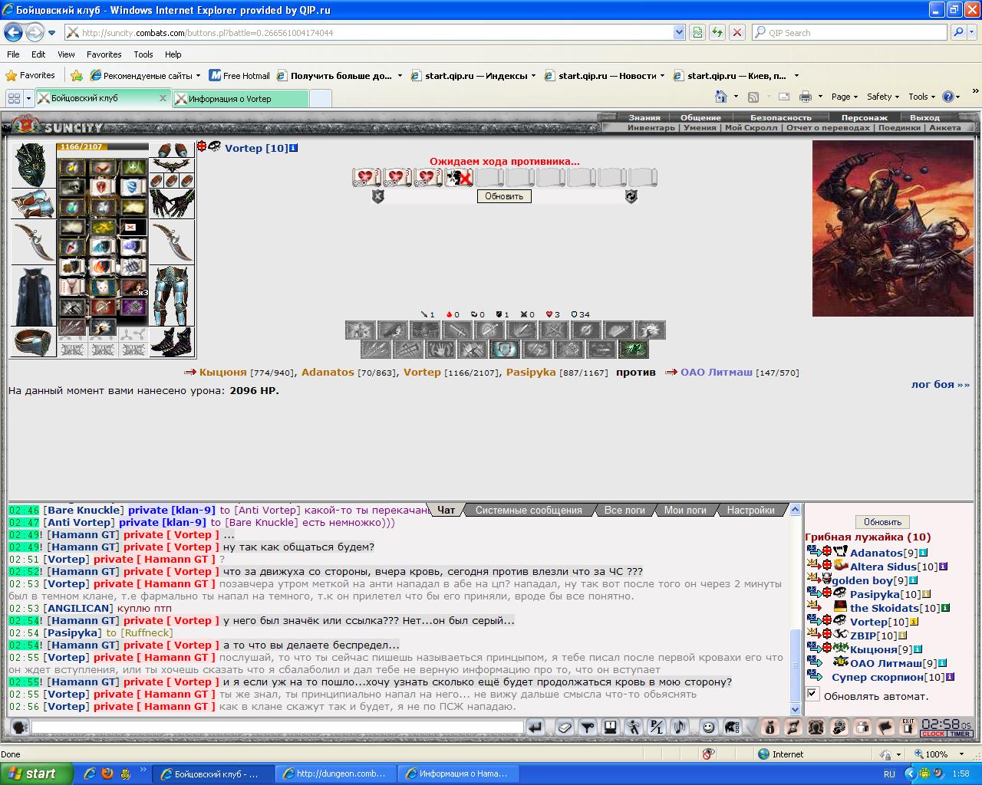Open the 'лог боя »»' link
This screenshot has width=982, height=785.
940,384
